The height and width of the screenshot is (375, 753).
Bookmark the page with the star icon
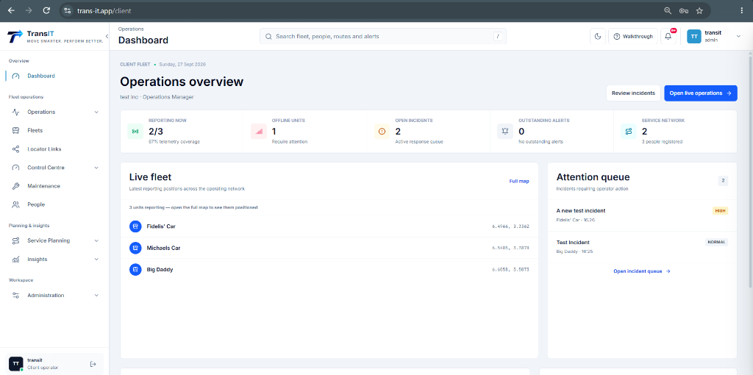coord(699,10)
